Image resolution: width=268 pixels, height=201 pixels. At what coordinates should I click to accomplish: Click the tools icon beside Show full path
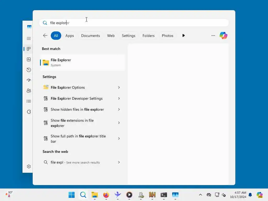pyautogui.click(x=46, y=138)
